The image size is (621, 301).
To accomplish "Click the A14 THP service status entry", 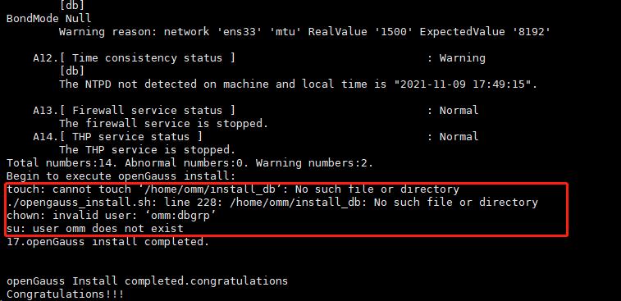I will pyautogui.click(x=117, y=137).
